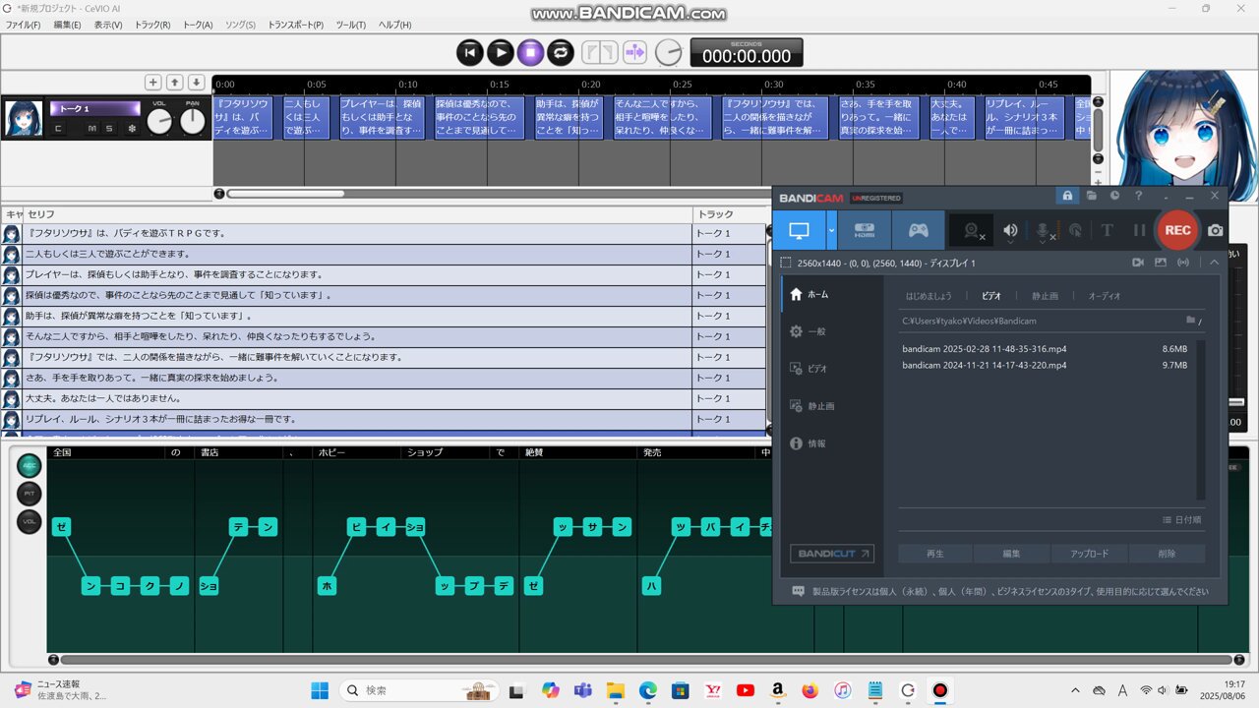Open the トランスポート(P) menu
The image size is (1259, 708).
click(x=296, y=25)
